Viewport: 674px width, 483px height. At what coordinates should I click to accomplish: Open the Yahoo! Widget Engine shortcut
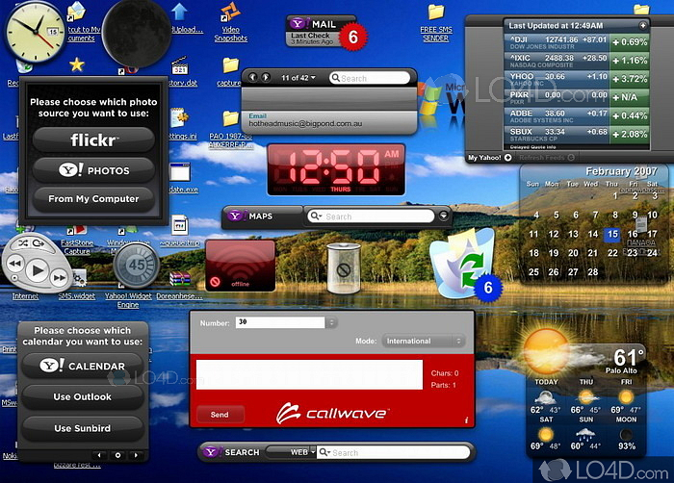[128, 300]
